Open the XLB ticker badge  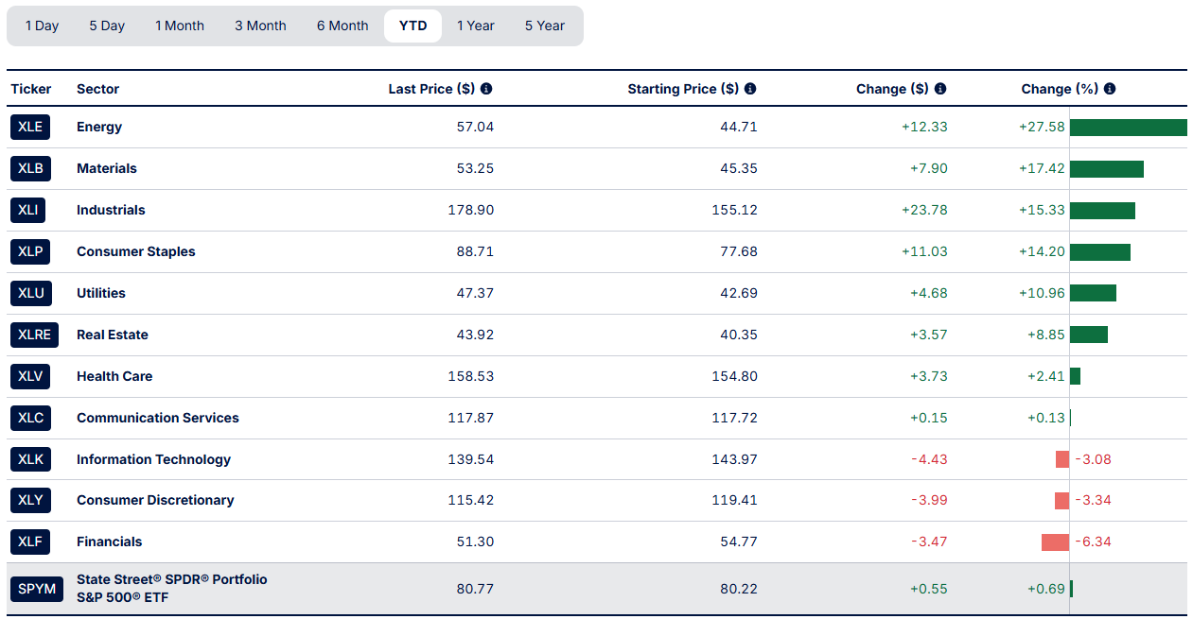click(30, 168)
